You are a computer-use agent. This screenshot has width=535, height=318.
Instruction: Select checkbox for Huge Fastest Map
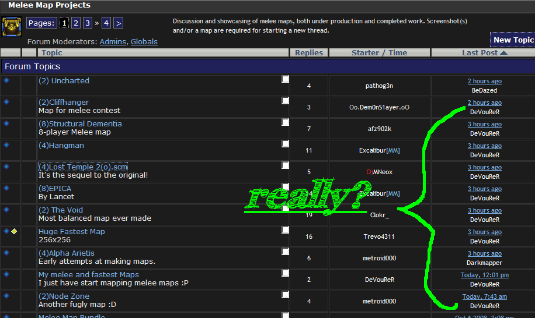tap(285, 230)
